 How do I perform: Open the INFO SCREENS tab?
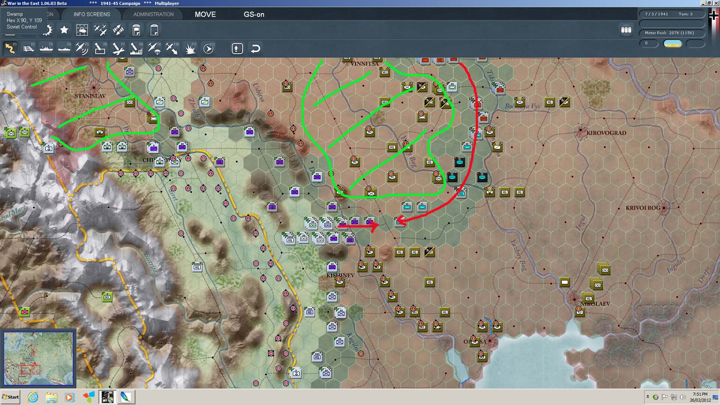[x=92, y=14]
